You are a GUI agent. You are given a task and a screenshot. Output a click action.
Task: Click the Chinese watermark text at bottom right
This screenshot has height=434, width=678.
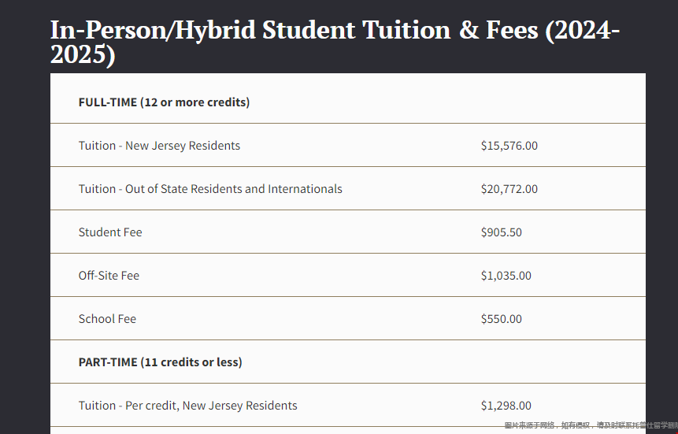click(x=591, y=426)
